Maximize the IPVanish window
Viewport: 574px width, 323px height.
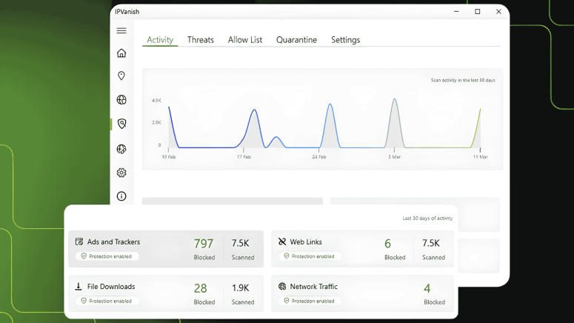click(x=478, y=12)
